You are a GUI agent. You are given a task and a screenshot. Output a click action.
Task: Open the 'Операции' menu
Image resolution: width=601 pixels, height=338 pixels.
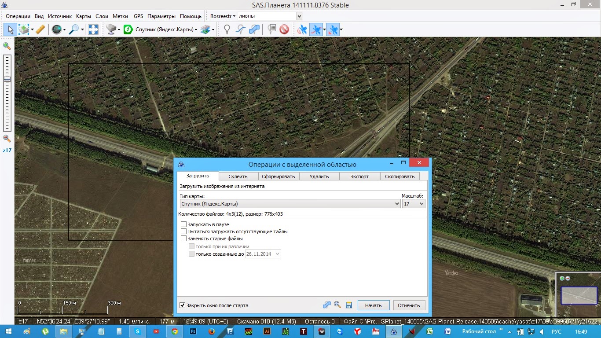(18, 16)
